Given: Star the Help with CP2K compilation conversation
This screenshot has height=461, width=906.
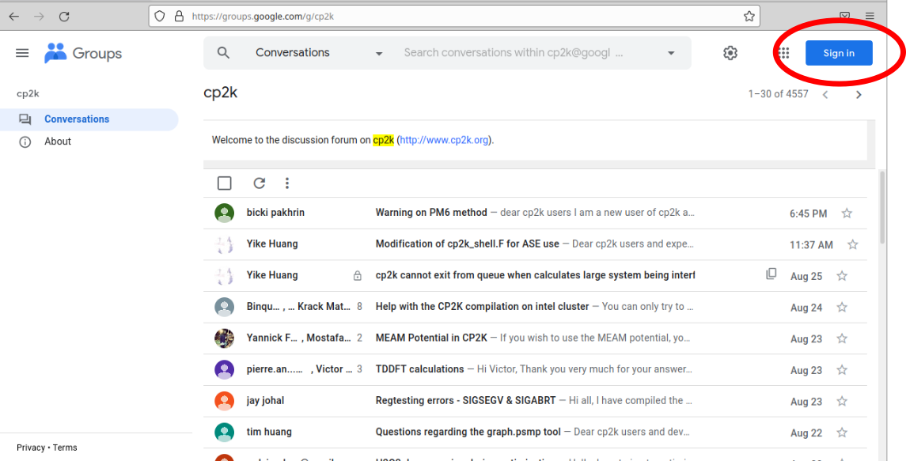Looking at the screenshot, I should (x=842, y=307).
